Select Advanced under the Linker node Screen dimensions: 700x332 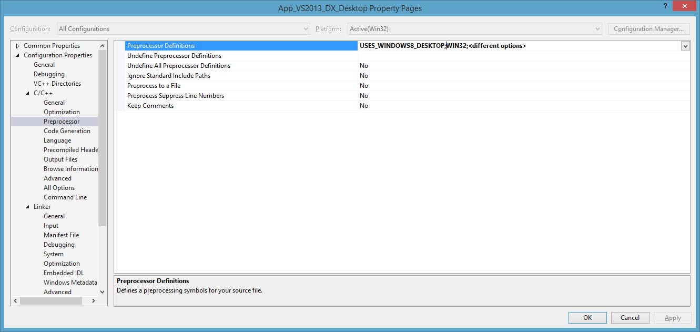(57, 292)
